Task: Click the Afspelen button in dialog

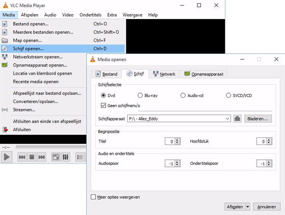Action: [x=235, y=207]
